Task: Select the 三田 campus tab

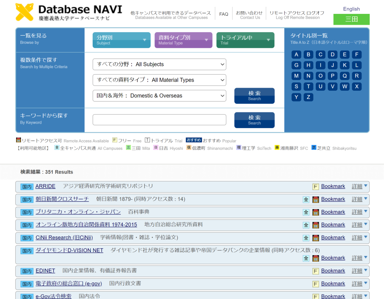Action: click(351, 19)
